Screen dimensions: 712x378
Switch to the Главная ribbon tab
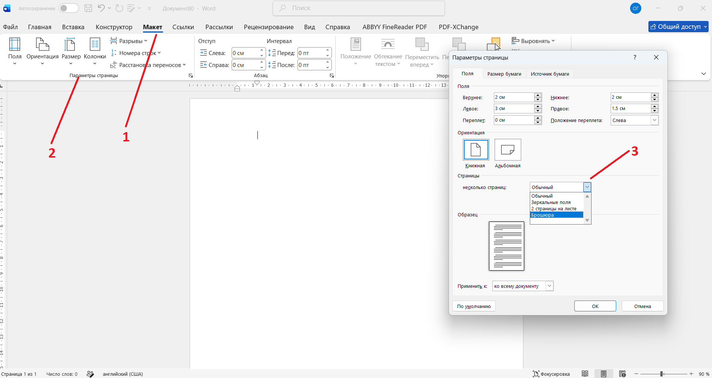click(x=40, y=27)
